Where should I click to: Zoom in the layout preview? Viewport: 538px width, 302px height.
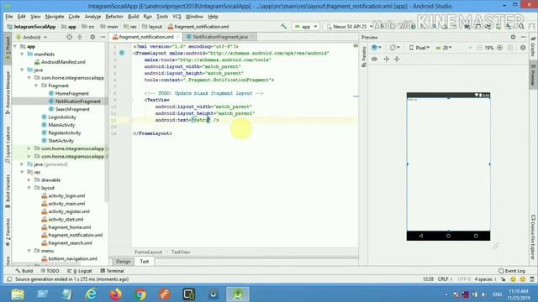click(500, 48)
